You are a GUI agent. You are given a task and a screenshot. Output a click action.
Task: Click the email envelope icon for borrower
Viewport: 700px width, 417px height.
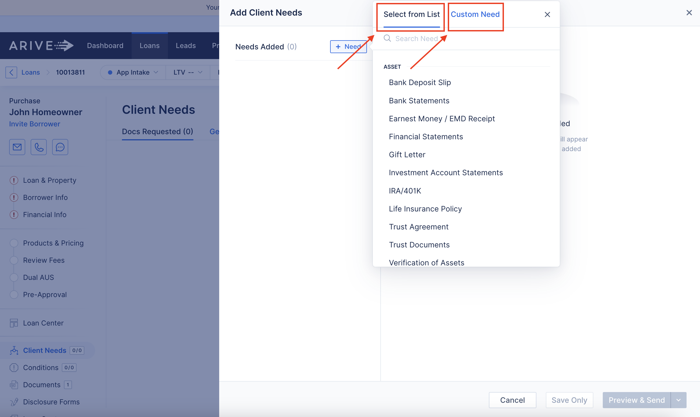point(17,147)
